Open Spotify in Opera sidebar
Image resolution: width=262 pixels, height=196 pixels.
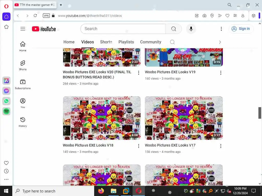[6, 111]
